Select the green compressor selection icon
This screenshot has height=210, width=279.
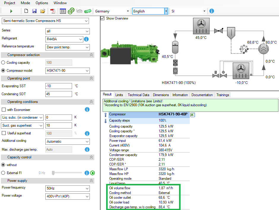[71, 11]
